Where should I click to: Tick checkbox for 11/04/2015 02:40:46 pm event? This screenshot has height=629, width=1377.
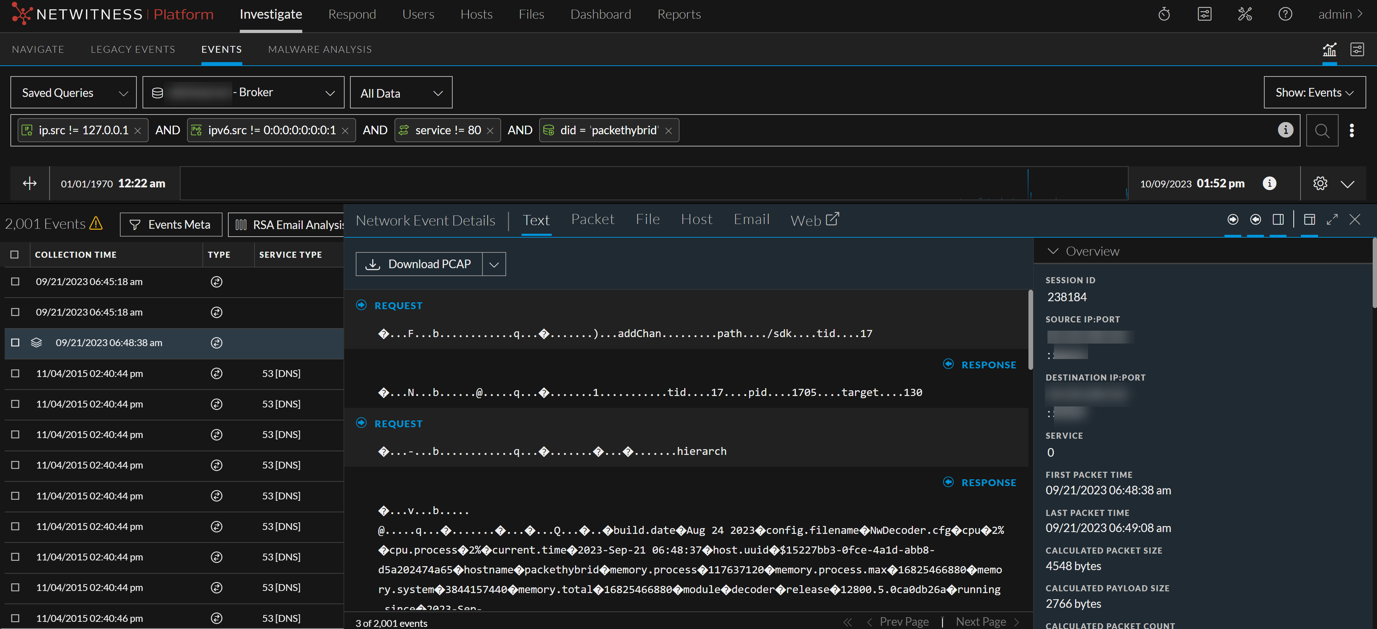15,618
